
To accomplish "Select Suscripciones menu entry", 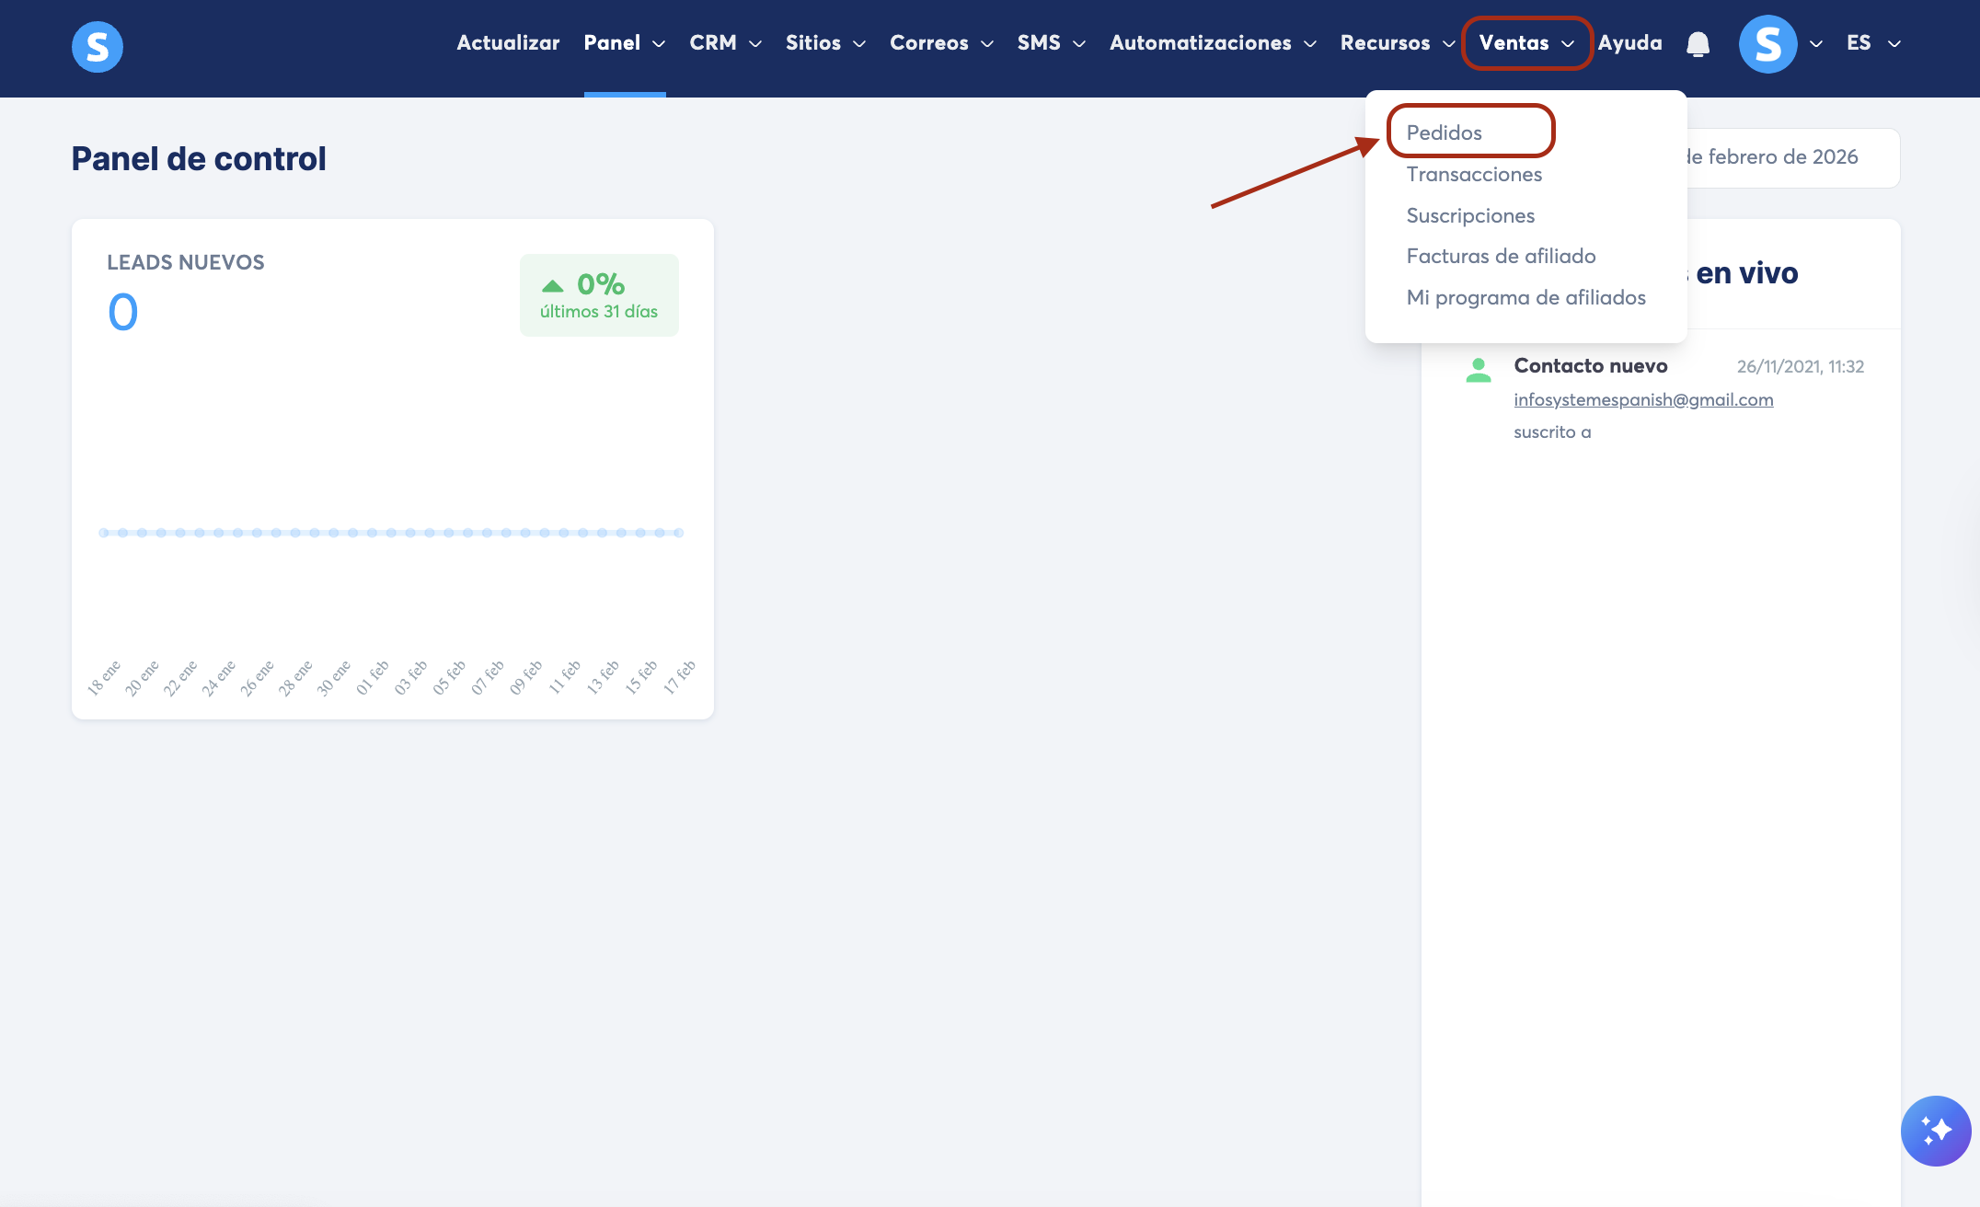I will [1470, 215].
